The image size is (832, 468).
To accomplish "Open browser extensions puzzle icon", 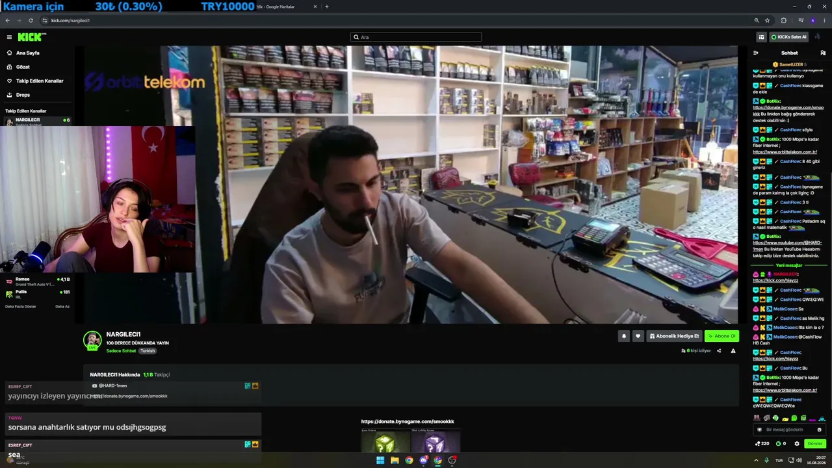I will (x=783, y=20).
